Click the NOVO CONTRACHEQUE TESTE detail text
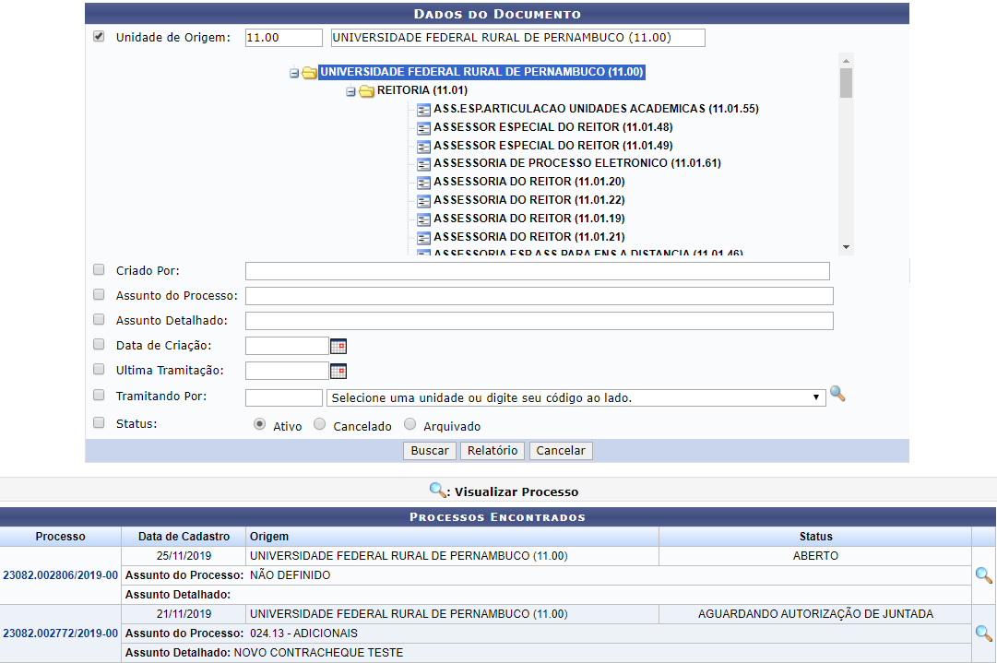Viewport: 997px width, 663px height. (318, 653)
